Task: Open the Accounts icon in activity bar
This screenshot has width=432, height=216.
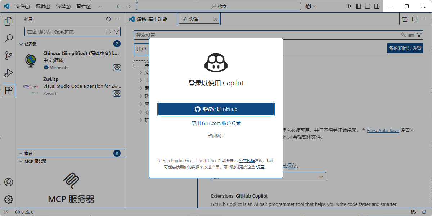Action: pyautogui.click(x=9, y=182)
